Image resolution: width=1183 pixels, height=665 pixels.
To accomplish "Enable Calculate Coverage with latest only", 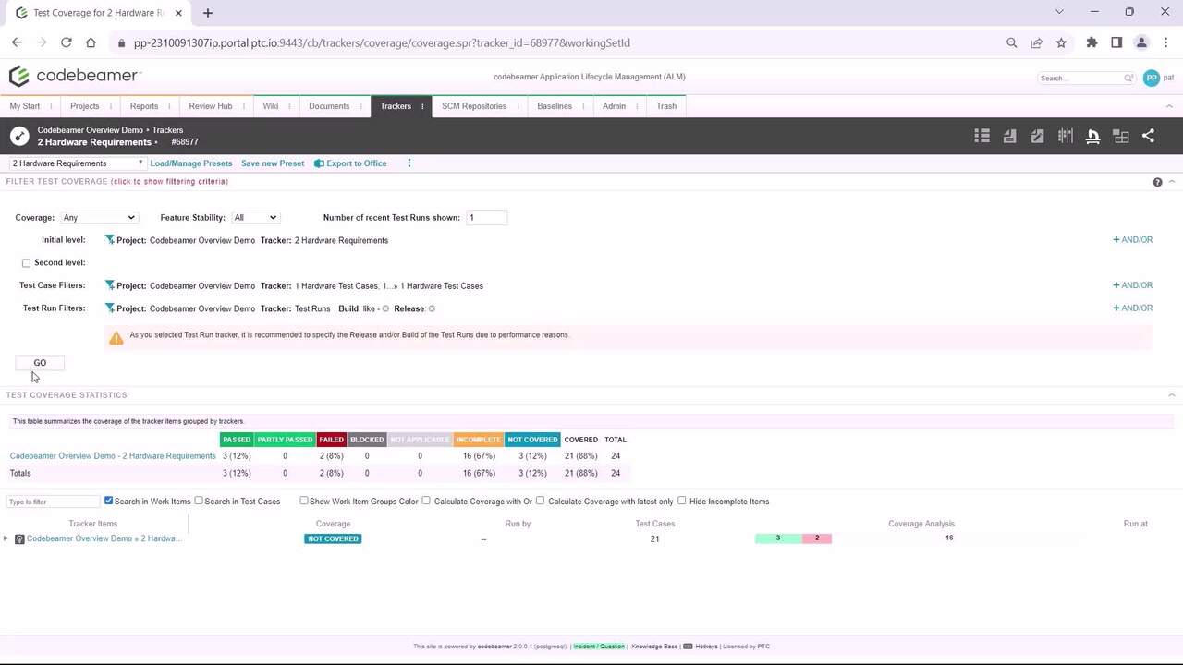I will (x=541, y=501).
